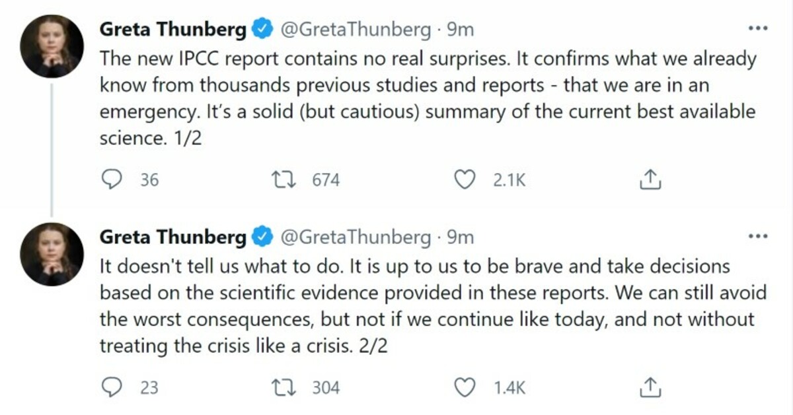Screen dimensions: 793x415
Task: Open the 9m timestamp of second tweet
Action: (461, 237)
